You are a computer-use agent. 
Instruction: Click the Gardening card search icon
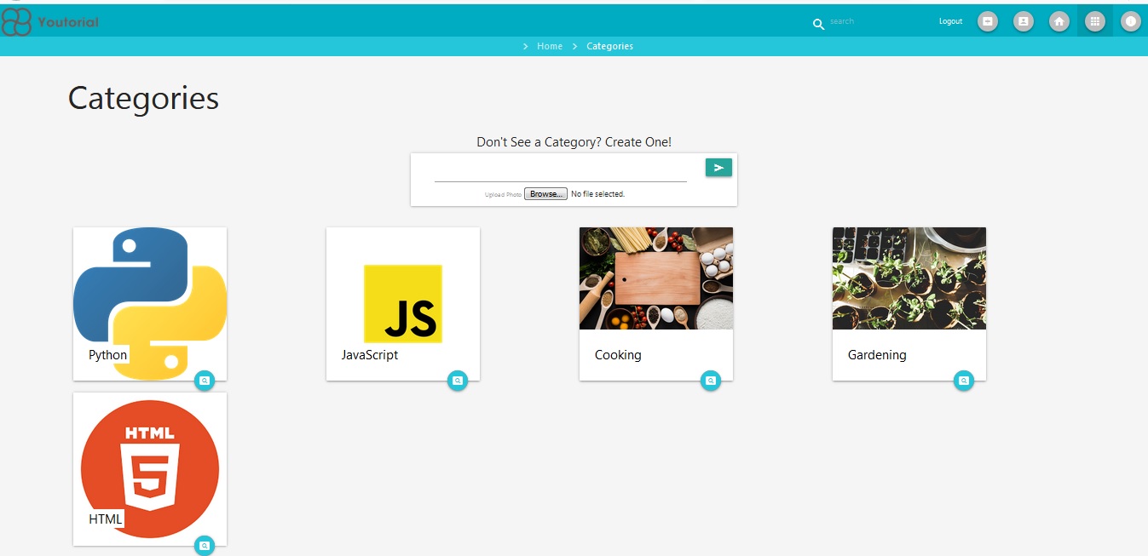point(964,381)
